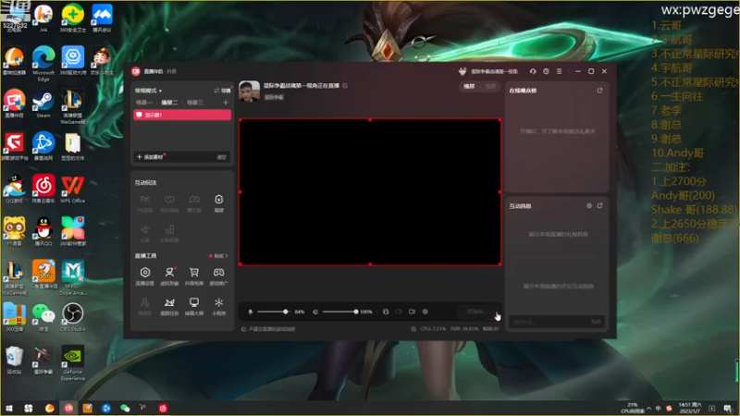This screenshot has height=416, width=740.
Task: Switch to scene three tab
Action: (195, 103)
